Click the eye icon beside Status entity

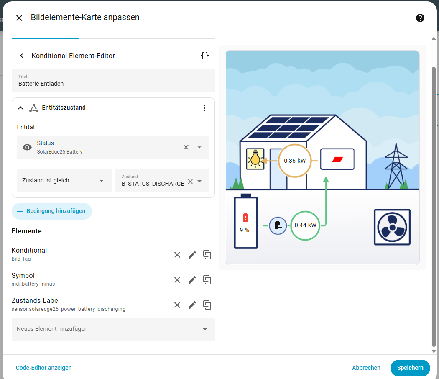click(27, 147)
